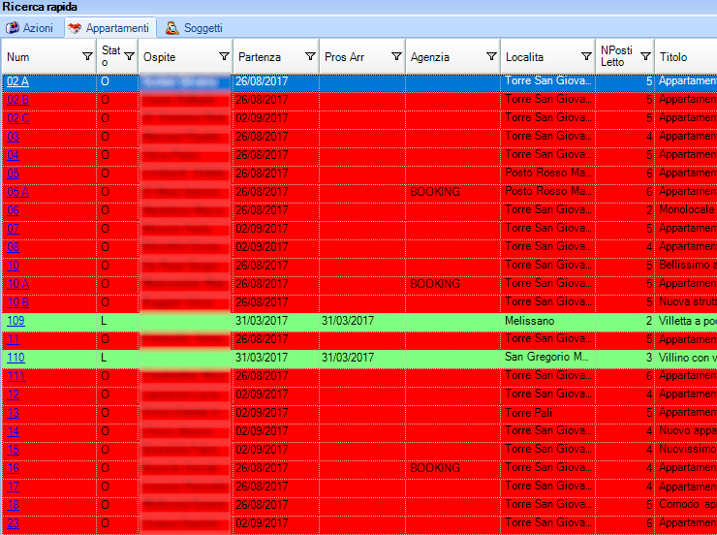This screenshot has height=535, width=717.
Task: Open the Agenzia column filter dropdown
Action: coord(491,57)
